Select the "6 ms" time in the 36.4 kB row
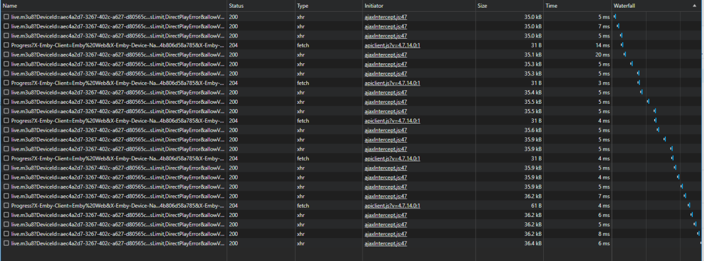Image resolution: width=704 pixels, height=261 pixels. [605, 243]
